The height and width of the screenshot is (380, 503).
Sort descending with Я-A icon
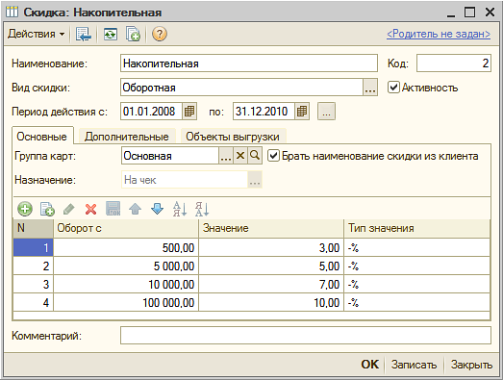click(202, 209)
